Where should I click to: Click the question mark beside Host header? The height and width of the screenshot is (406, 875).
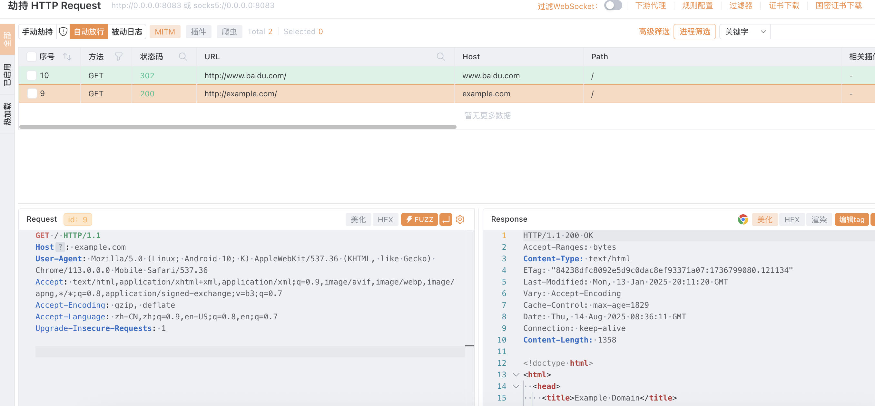coord(60,247)
